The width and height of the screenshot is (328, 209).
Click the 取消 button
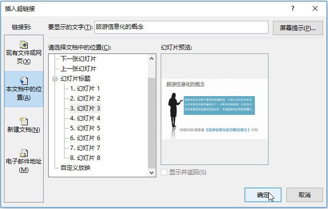click(x=305, y=195)
